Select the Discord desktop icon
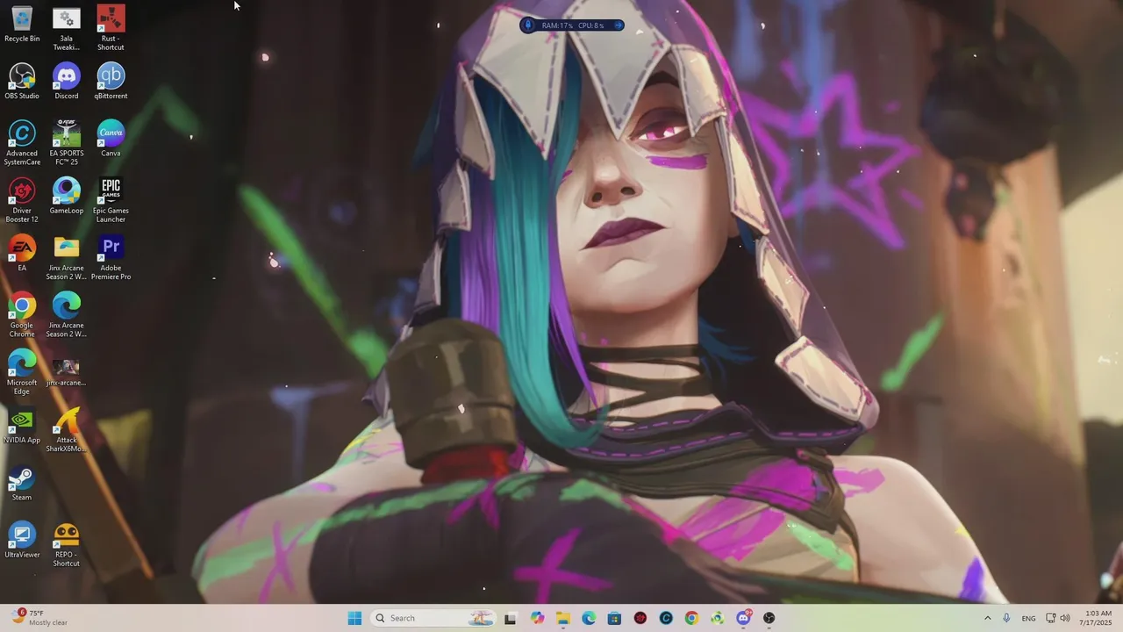Viewport: 1123px width, 632px height. 66,82
